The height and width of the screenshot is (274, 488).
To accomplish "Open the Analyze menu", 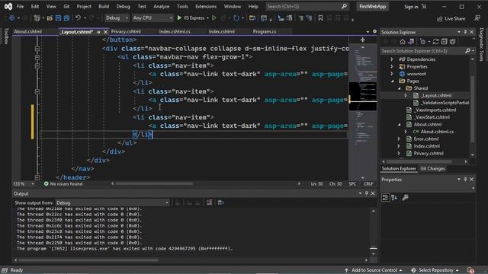I will 161,6.
